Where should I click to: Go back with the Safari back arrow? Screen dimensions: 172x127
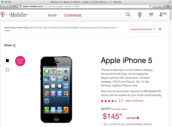pyautogui.click(x=4, y=6)
